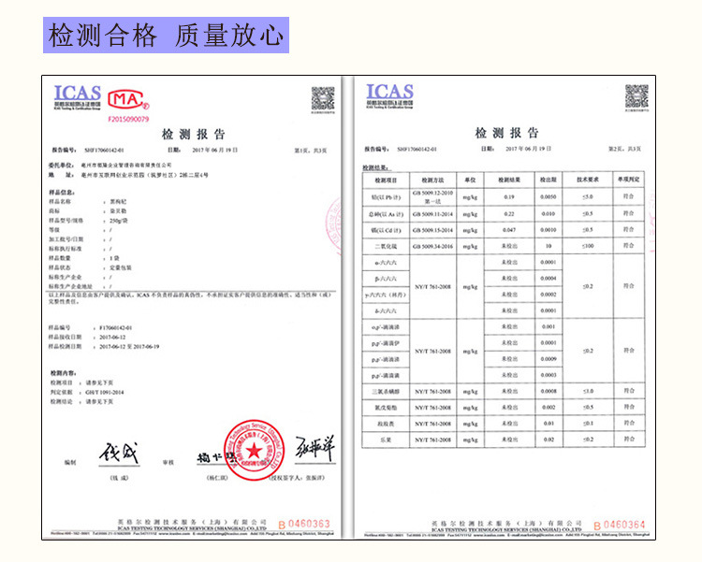Screen dimensions: 702x562
Task: Click the QR code on second page
Action: point(636,96)
